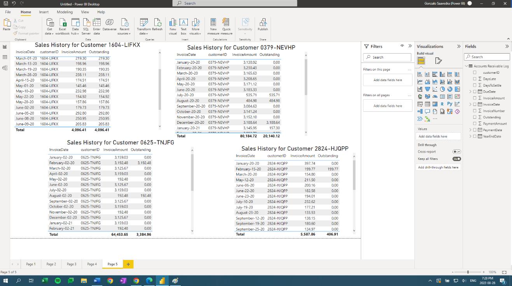Open the Insert ribbon tab
Screen dimensions: 512x286
point(44,12)
